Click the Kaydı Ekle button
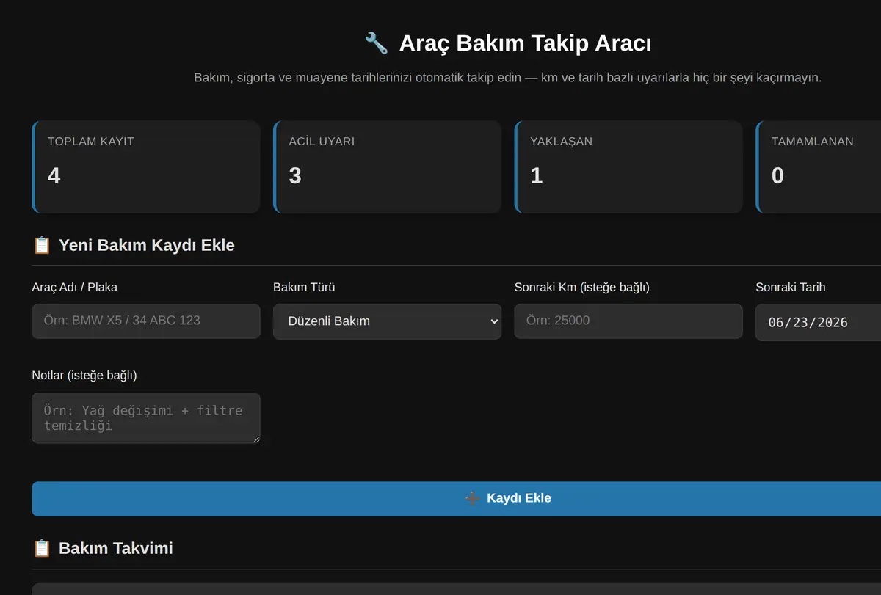 tap(456, 499)
